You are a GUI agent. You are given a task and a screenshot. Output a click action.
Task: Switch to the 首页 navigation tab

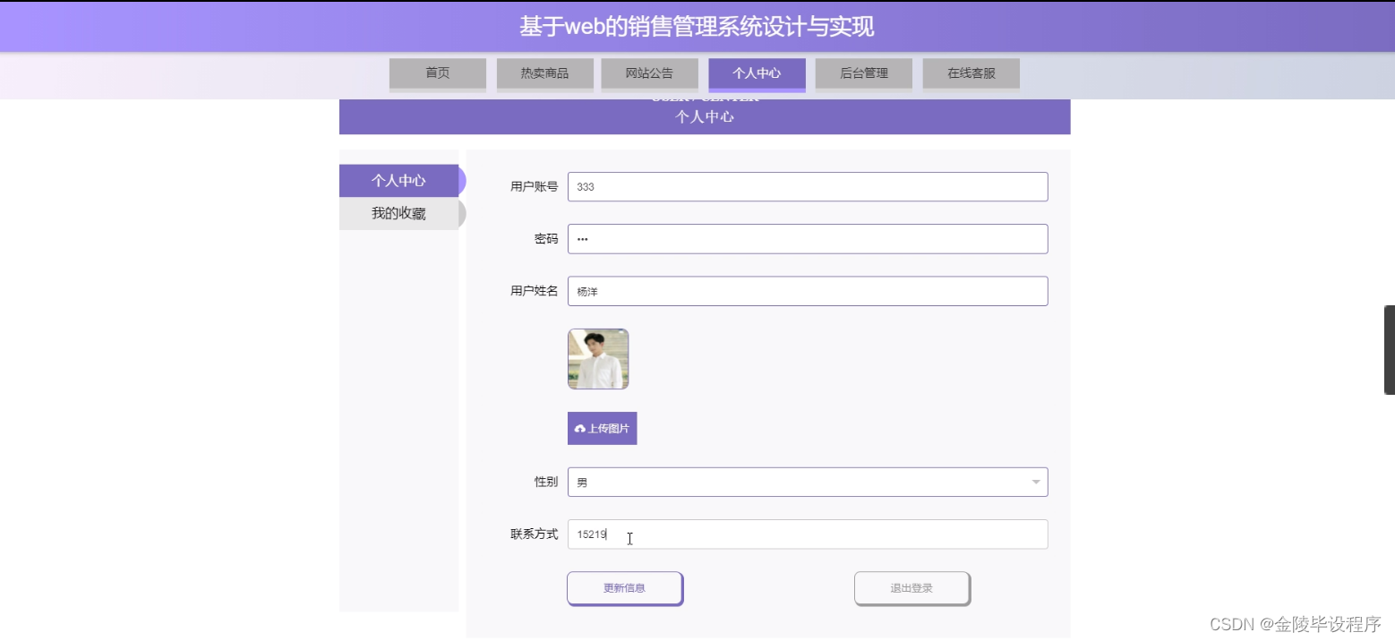point(437,73)
